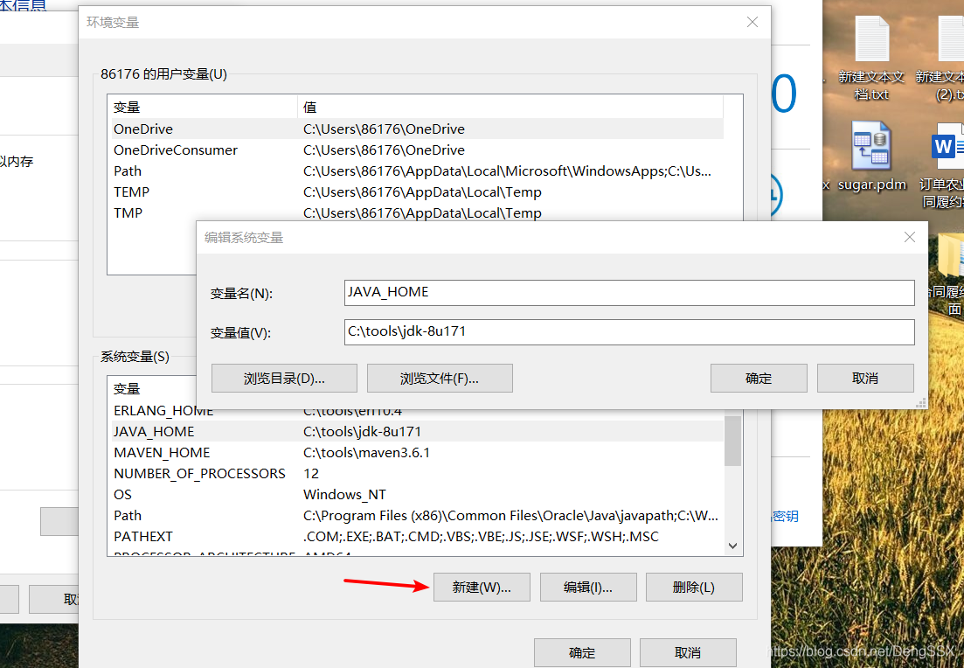
Task: Click the 变量名(N) input field
Action: (x=629, y=292)
